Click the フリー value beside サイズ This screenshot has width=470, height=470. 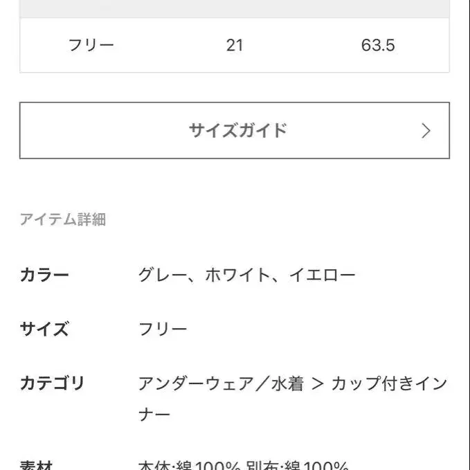163,329
